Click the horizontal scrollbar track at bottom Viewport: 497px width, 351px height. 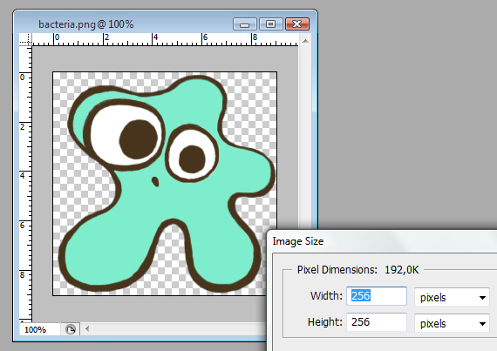click(x=179, y=329)
